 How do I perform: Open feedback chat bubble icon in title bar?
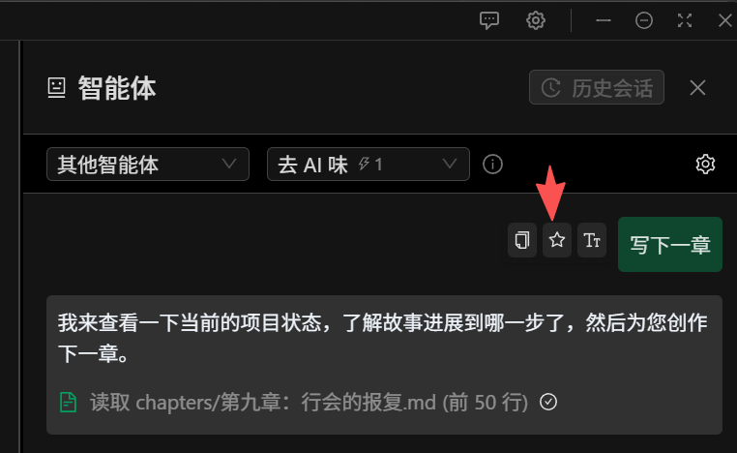tap(488, 20)
